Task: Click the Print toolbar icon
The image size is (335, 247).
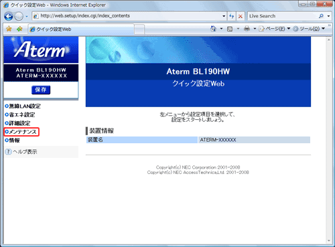Action: tap(247, 29)
